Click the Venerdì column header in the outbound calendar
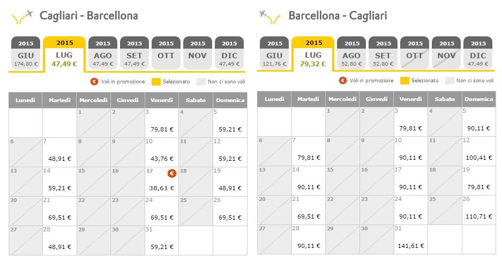The height and width of the screenshot is (264, 502). 162,100
